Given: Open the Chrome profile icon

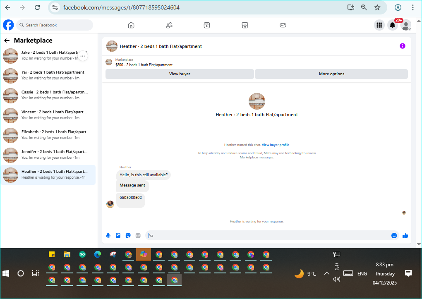Looking at the screenshot, I should (398, 7).
